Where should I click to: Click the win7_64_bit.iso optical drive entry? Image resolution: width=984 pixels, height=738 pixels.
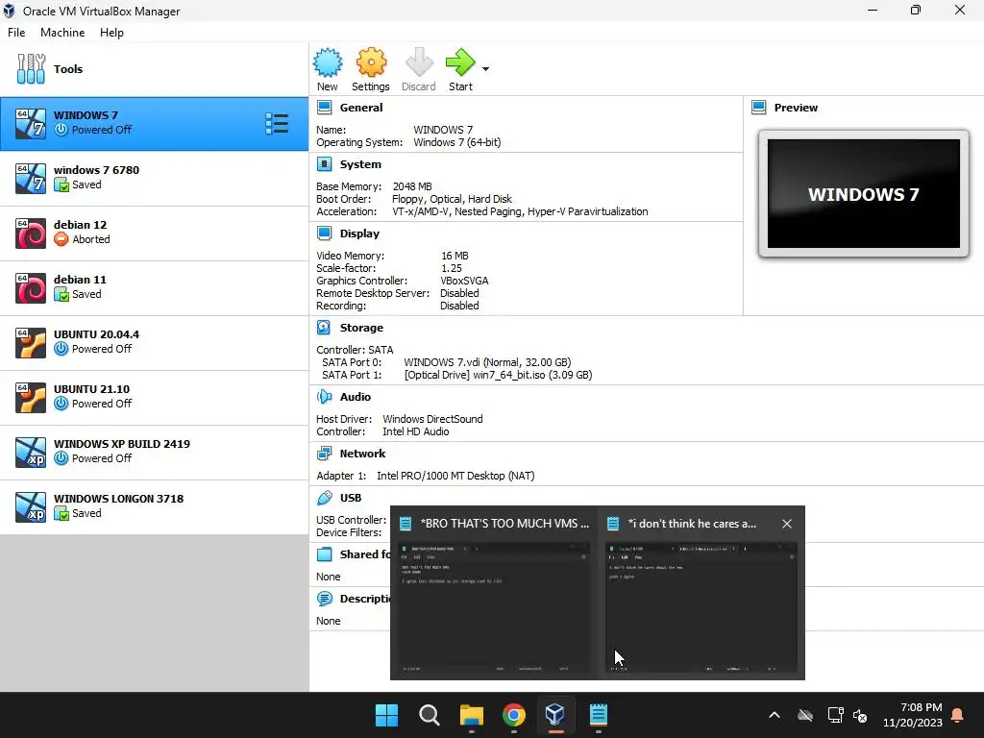499,375
